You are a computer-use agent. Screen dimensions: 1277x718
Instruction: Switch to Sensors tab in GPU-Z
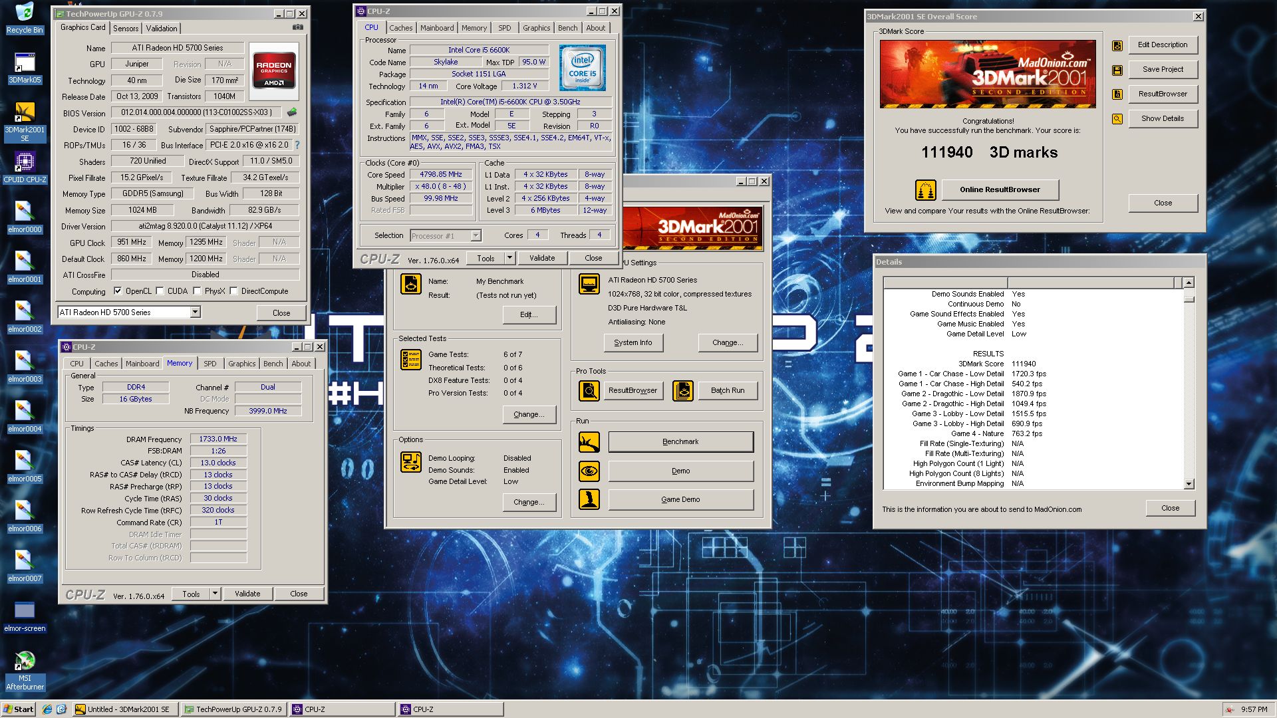tap(126, 29)
